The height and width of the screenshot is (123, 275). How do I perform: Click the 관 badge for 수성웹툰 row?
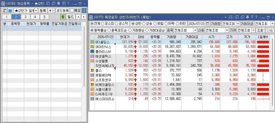coord(92,61)
